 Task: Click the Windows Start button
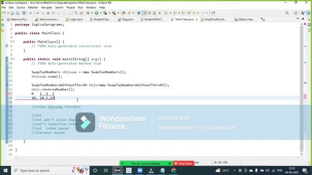click(5, 171)
